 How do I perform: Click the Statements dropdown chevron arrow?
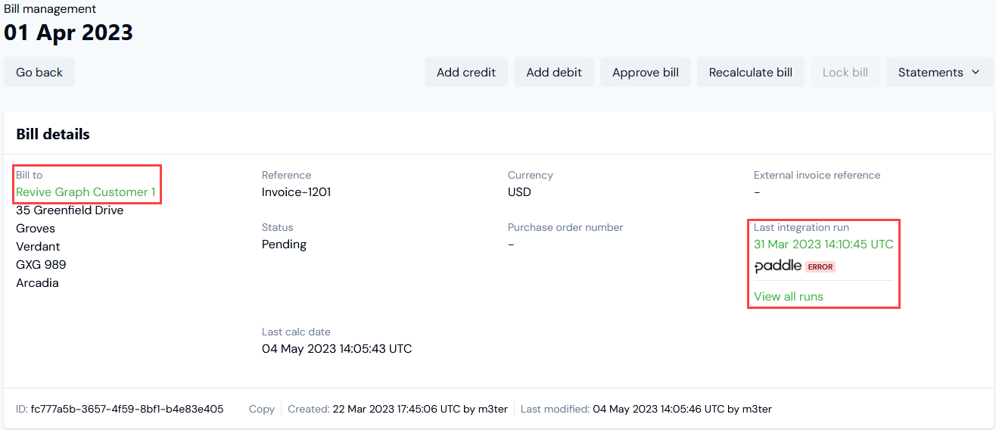coord(975,72)
